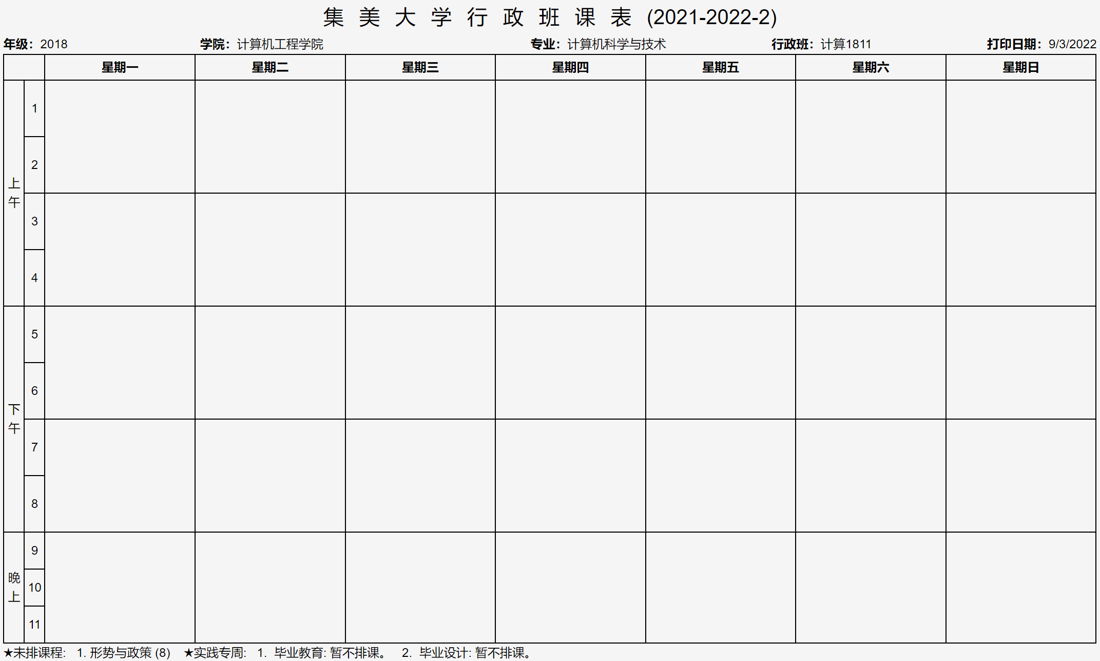Click the ★实践专周 label
1100x661 pixels.
tap(215, 653)
